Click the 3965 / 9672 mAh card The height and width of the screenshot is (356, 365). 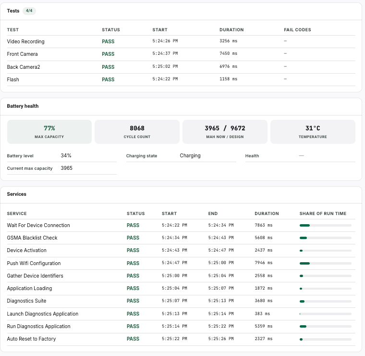(225, 132)
